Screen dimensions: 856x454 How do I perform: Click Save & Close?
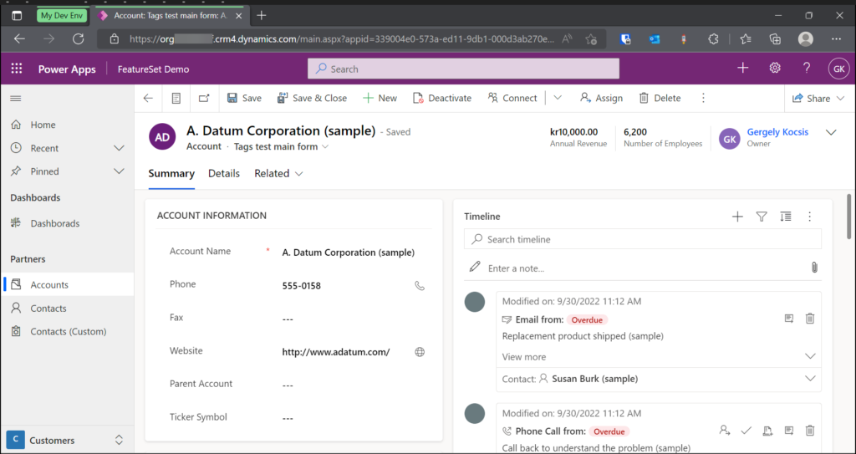pos(313,99)
